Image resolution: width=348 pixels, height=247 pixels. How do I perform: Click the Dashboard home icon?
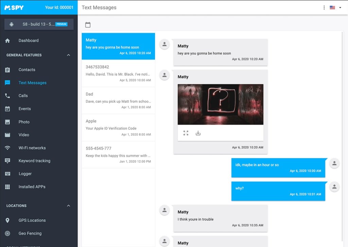click(x=7, y=41)
